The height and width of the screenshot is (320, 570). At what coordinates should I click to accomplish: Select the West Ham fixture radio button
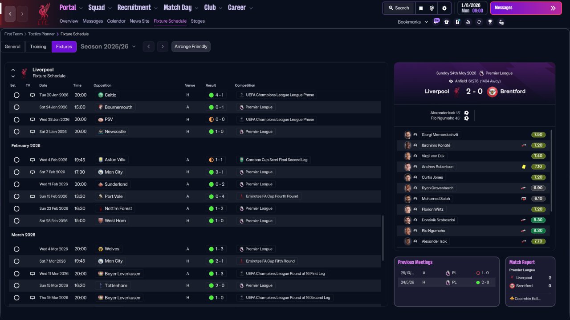click(16, 221)
